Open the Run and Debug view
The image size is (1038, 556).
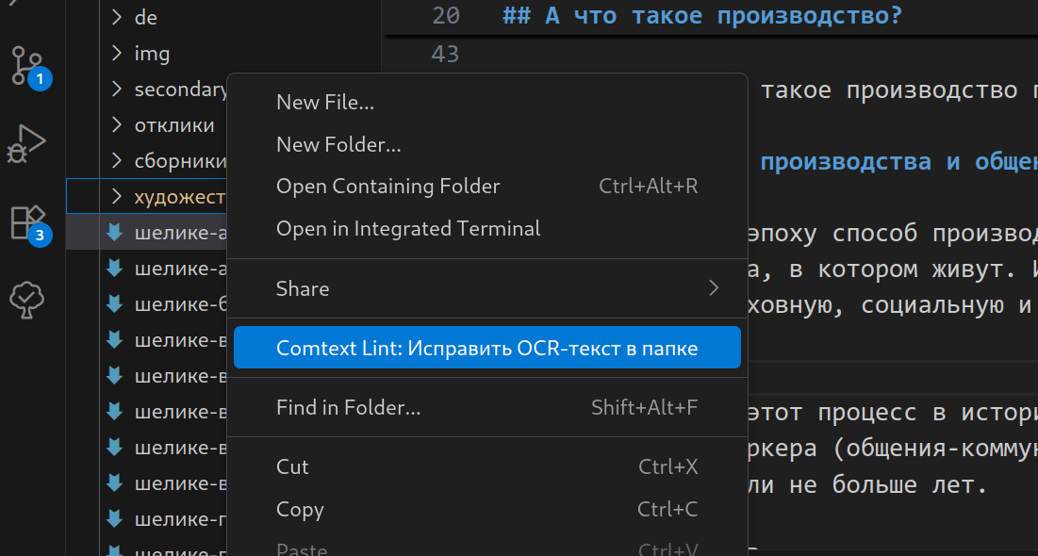(27, 144)
